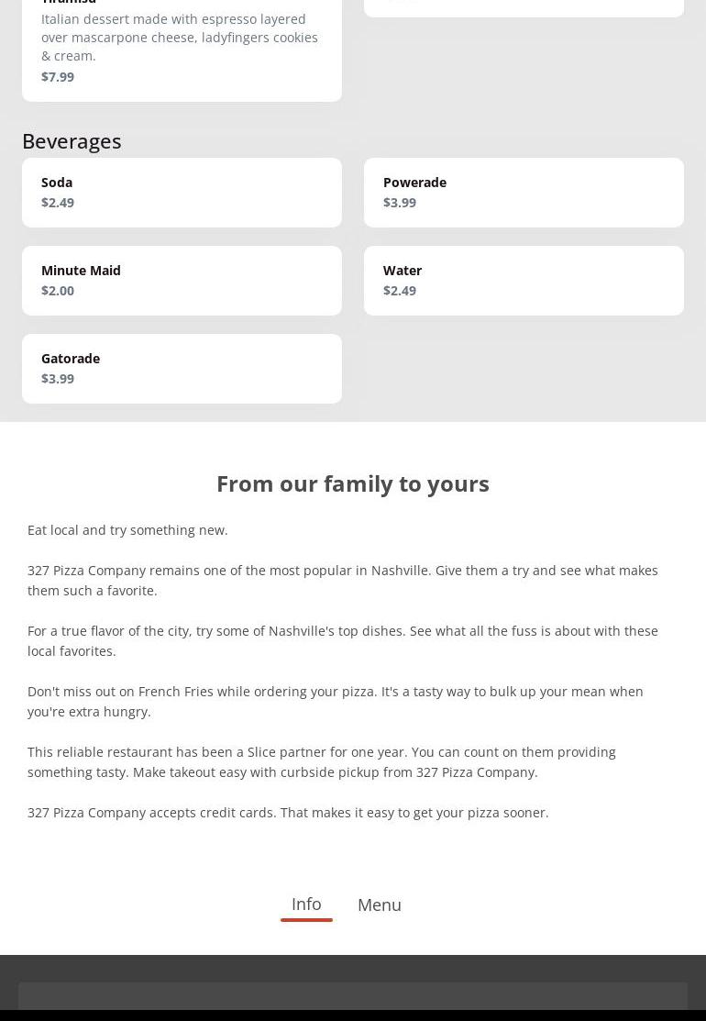Add Powerade to the order

[x=524, y=193]
